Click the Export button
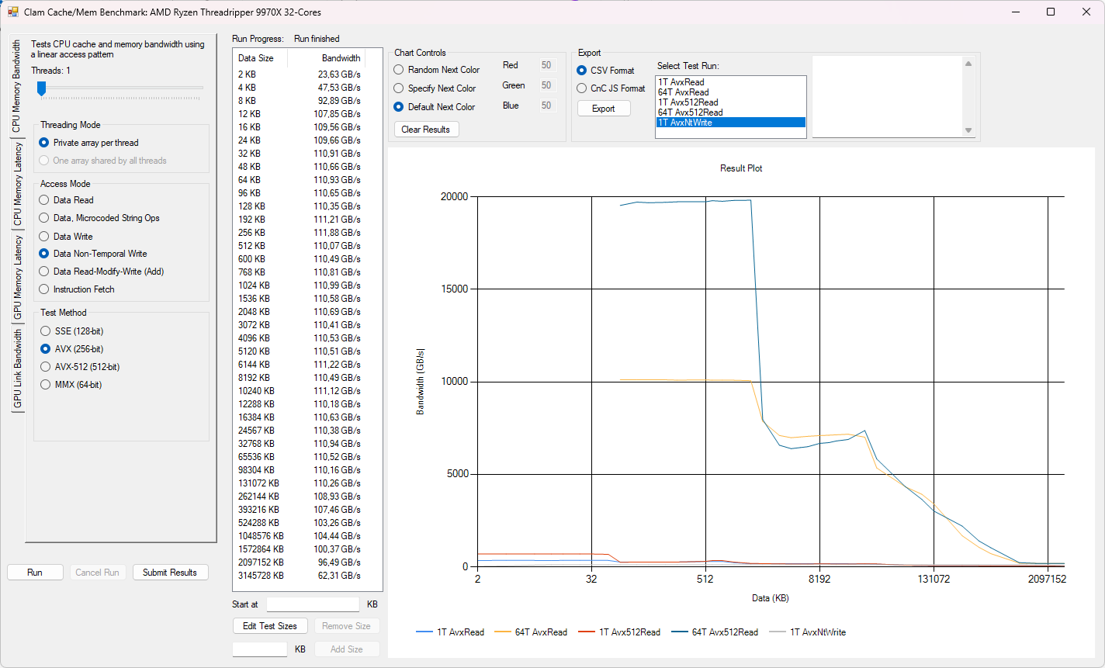This screenshot has height=668, width=1105. (x=604, y=109)
